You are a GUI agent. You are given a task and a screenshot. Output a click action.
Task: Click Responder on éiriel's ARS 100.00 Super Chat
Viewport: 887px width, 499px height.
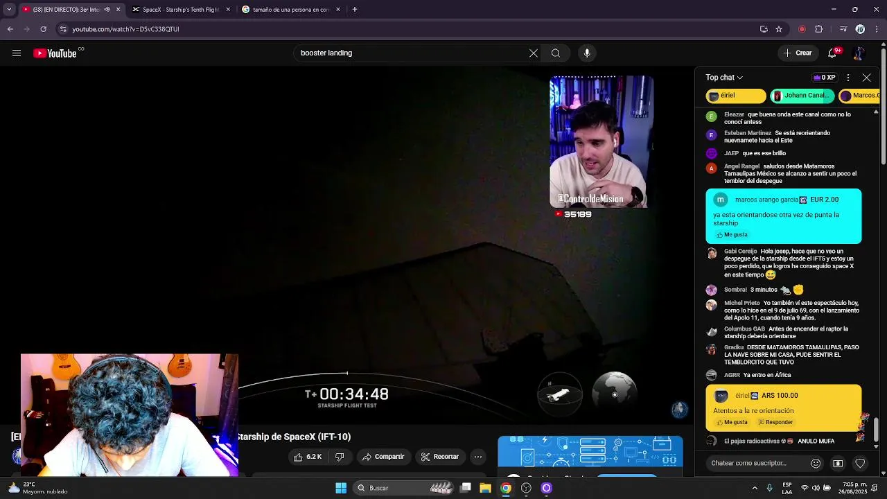[x=775, y=422]
